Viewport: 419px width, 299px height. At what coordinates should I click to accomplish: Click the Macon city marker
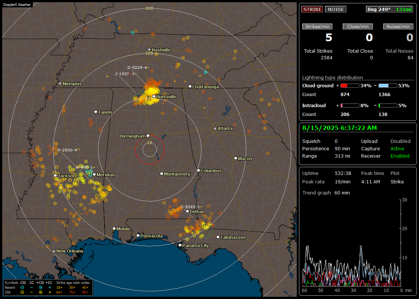235,158
